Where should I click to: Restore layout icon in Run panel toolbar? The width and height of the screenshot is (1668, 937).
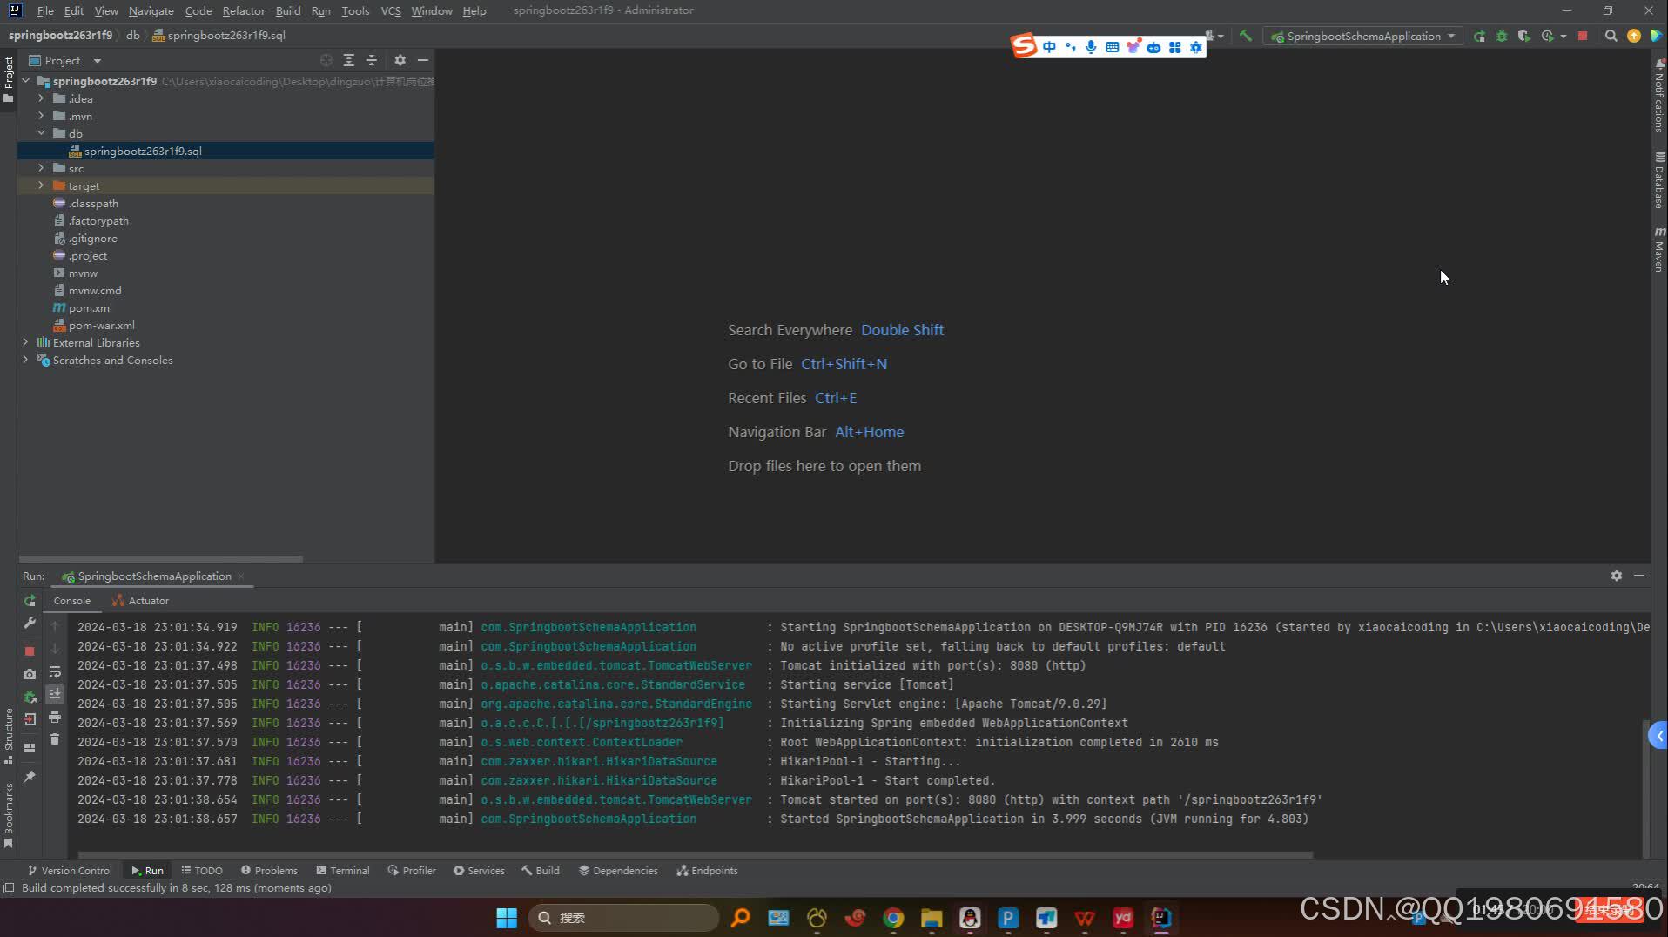[30, 748]
